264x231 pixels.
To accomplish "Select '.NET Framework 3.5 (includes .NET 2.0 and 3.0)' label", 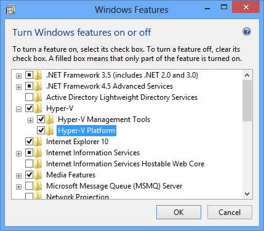I will tap(122, 75).
